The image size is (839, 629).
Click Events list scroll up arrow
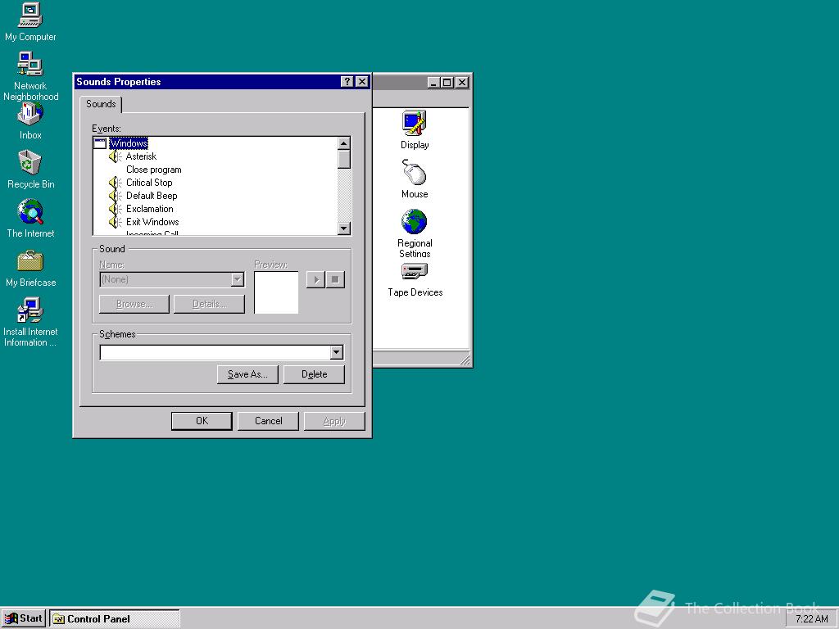click(x=344, y=143)
